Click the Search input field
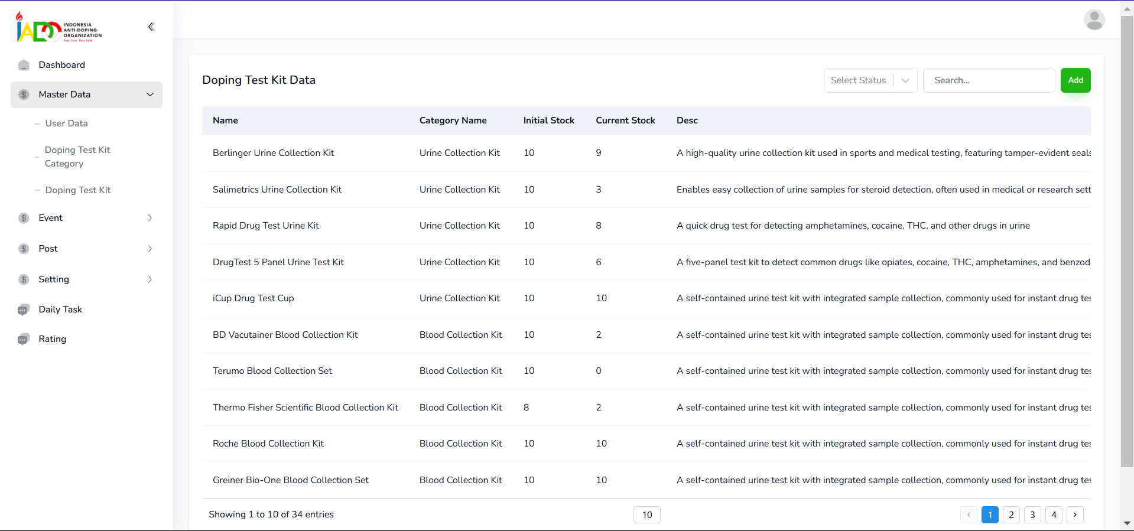 988,80
